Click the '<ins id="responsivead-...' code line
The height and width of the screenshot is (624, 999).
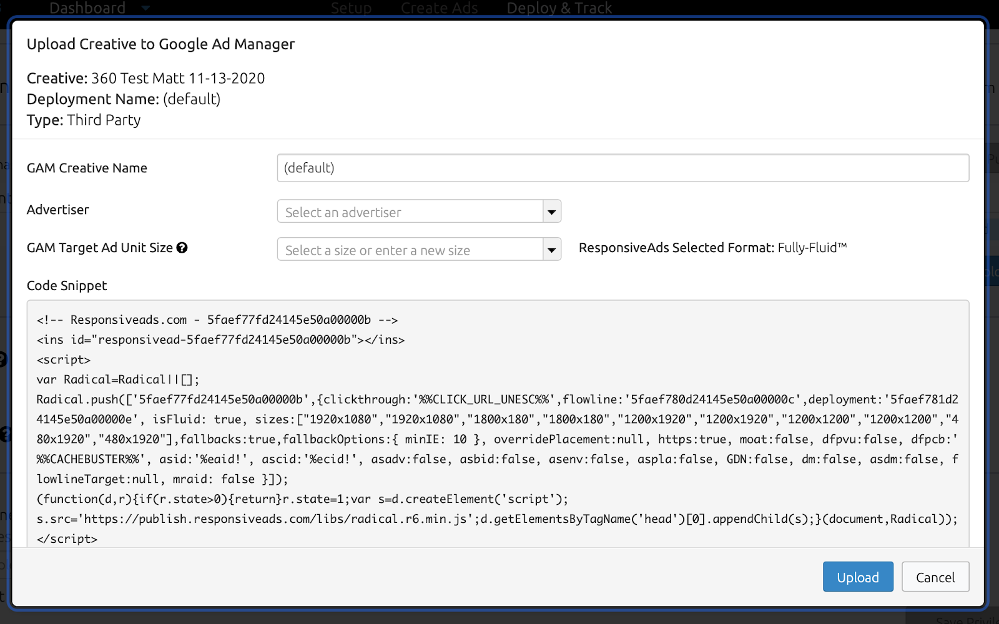(220, 339)
